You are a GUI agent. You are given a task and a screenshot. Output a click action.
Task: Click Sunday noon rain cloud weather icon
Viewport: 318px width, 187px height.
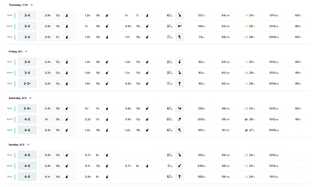(246, 166)
